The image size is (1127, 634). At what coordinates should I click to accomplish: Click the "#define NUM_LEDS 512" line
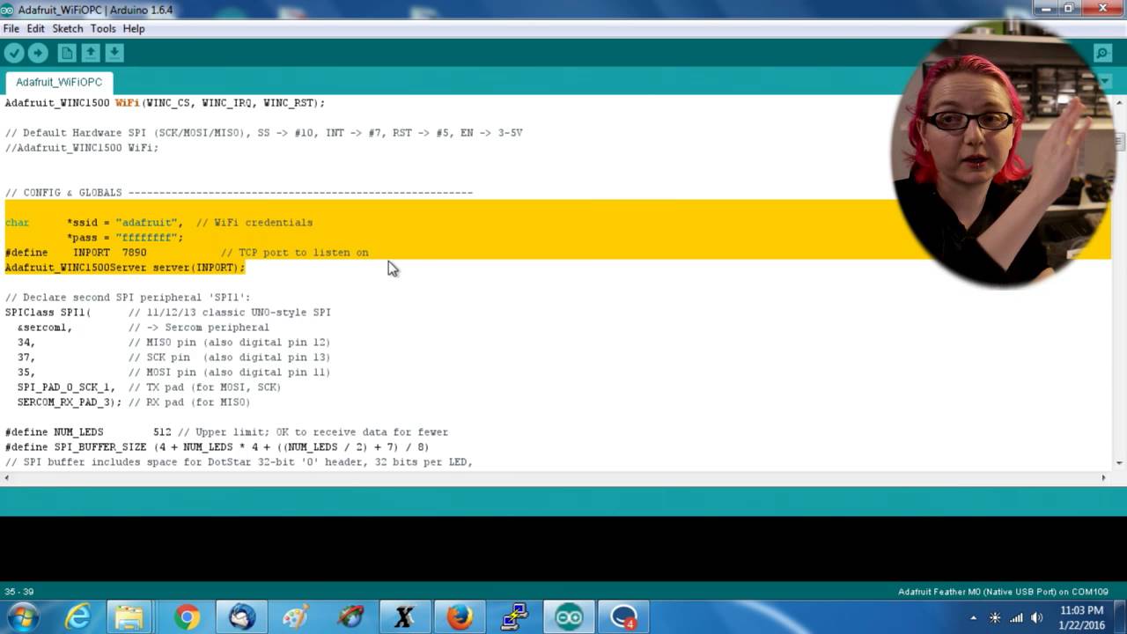pyautogui.click(x=226, y=432)
